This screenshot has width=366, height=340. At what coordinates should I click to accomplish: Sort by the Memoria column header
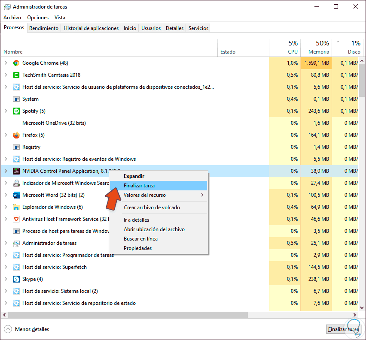[x=316, y=48]
